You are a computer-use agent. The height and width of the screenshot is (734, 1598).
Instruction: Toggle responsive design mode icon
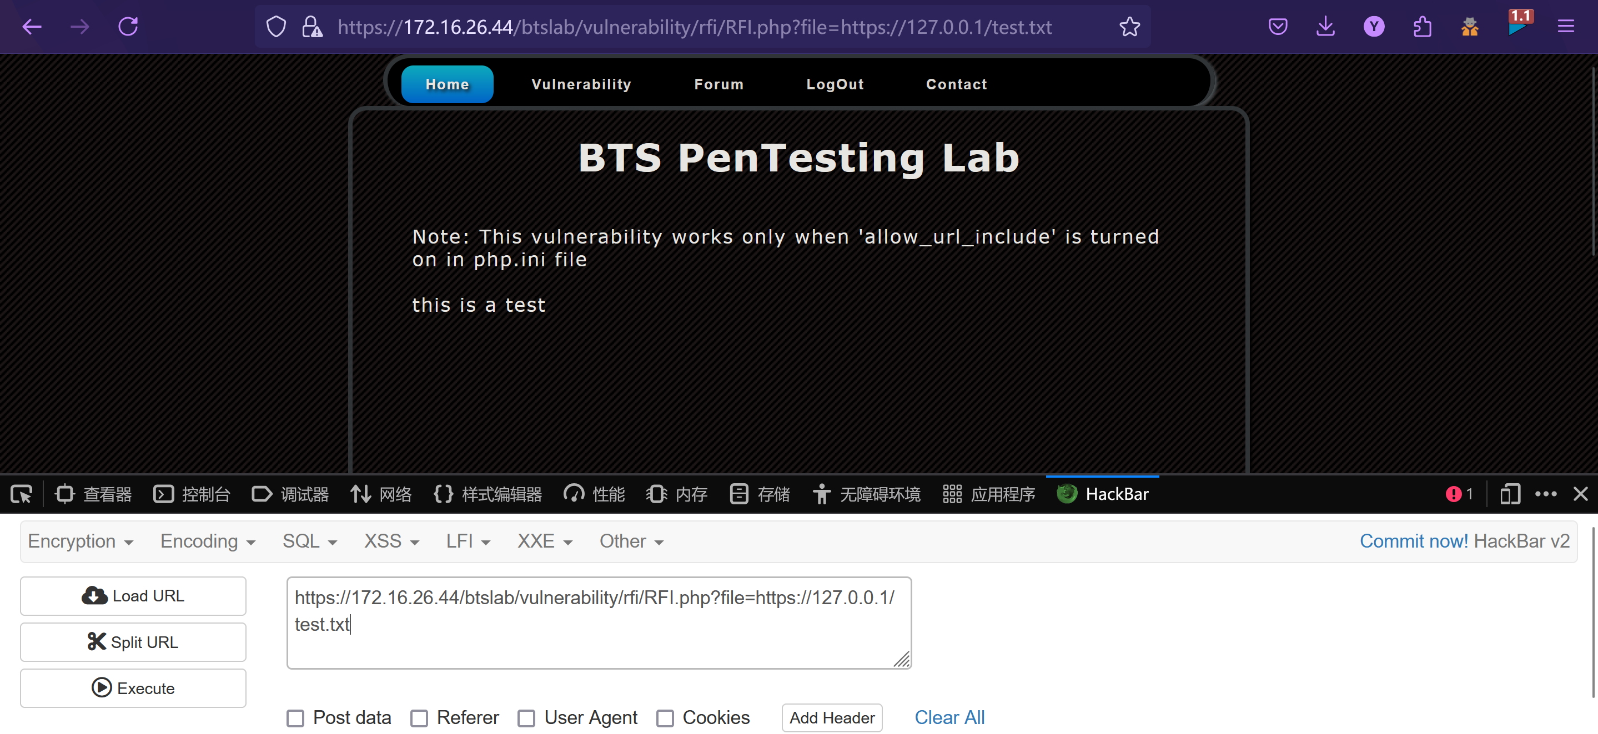click(x=1509, y=494)
